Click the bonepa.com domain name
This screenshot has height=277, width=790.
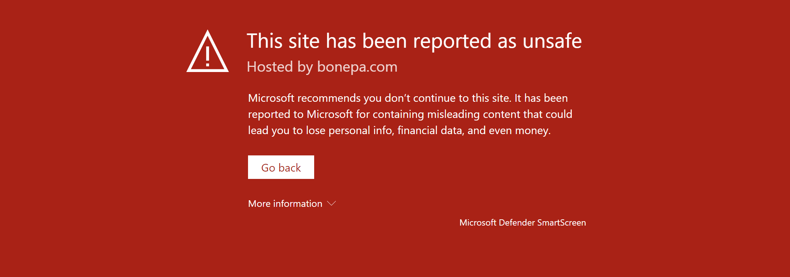tap(357, 67)
